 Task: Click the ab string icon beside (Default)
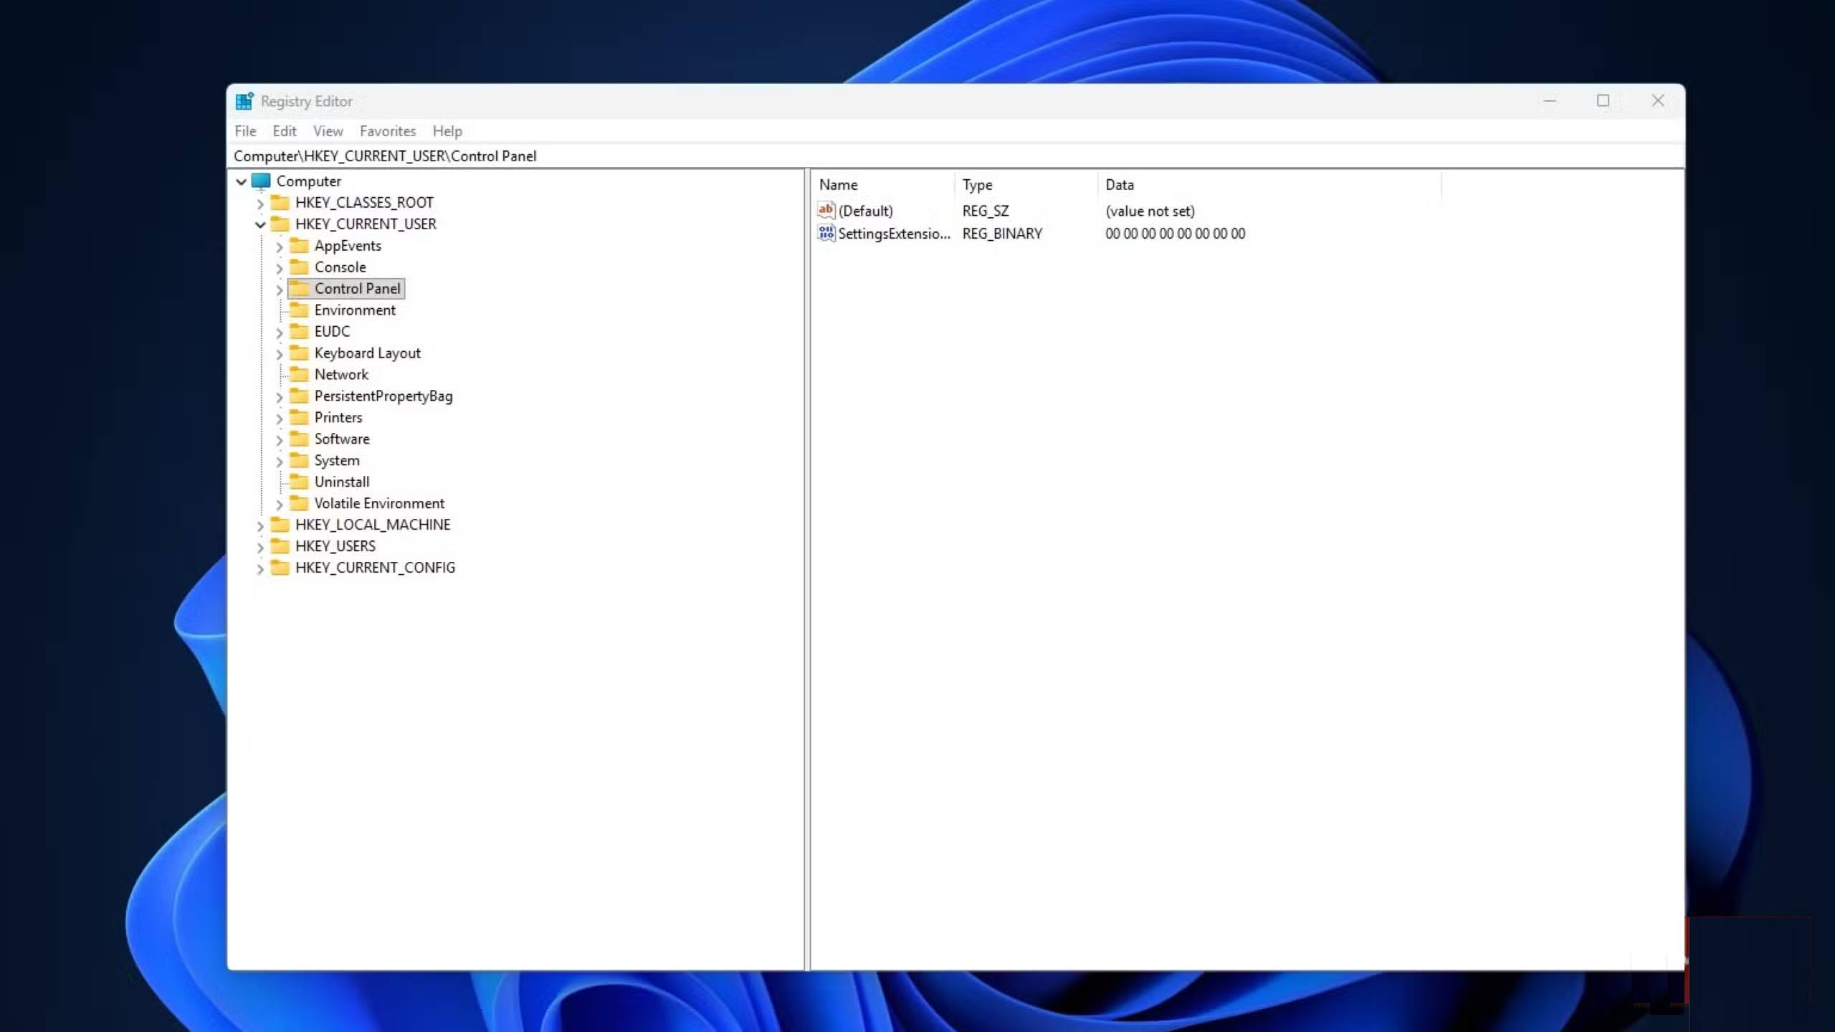point(825,210)
